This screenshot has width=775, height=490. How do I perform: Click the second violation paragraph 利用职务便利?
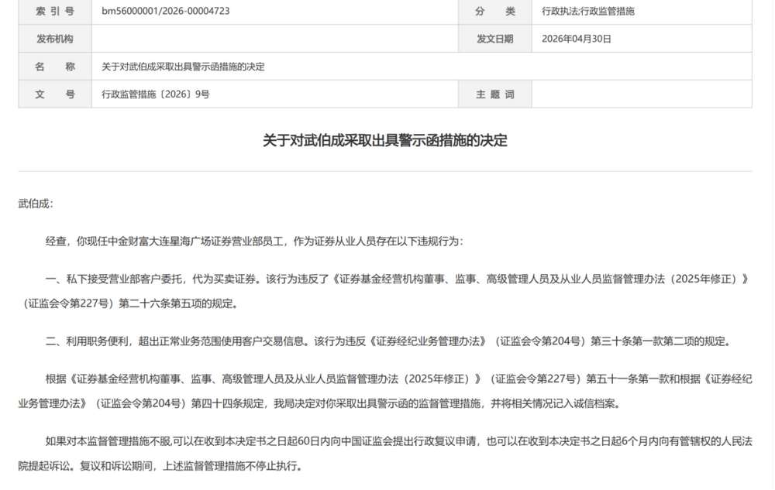pyautogui.click(x=390, y=341)
